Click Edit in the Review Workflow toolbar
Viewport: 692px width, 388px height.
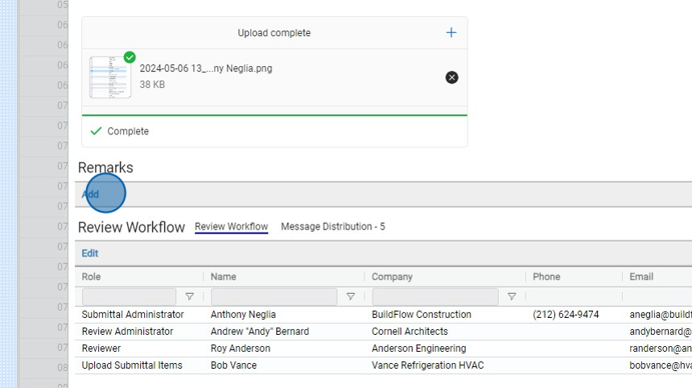click(x=90, y=253)
